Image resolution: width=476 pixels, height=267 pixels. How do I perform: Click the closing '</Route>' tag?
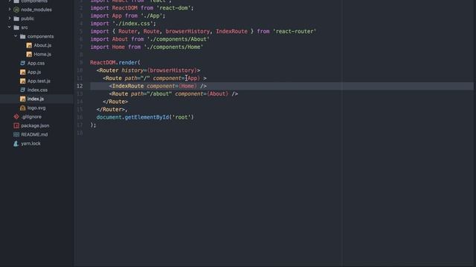click(x=115, y=102)
